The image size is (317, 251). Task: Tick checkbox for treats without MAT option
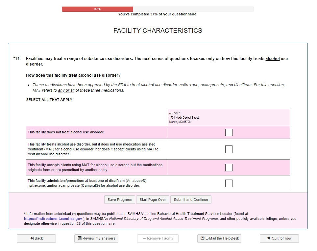(229, 149)
